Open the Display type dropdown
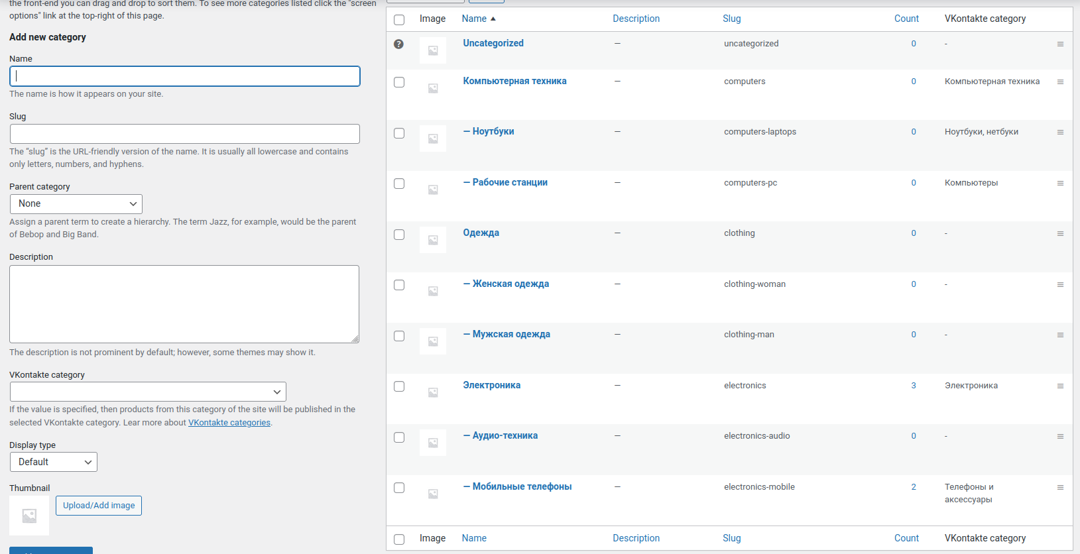The width and height of the screenshot is (1080, 554). [x=54, y=462]
